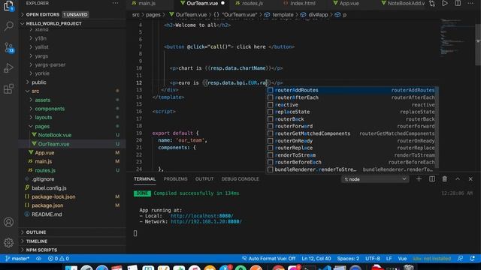Select routerGetMatchedComponents suggestion
Viewport: 481px width, 270px height.
352,133
